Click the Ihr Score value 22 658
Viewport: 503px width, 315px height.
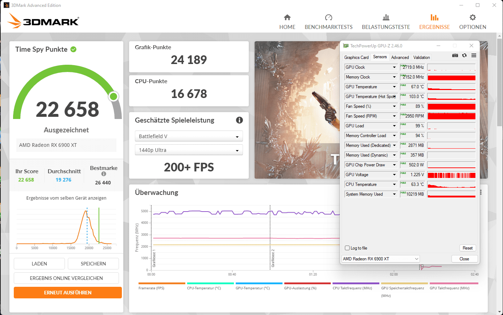[x=26, y=180]
